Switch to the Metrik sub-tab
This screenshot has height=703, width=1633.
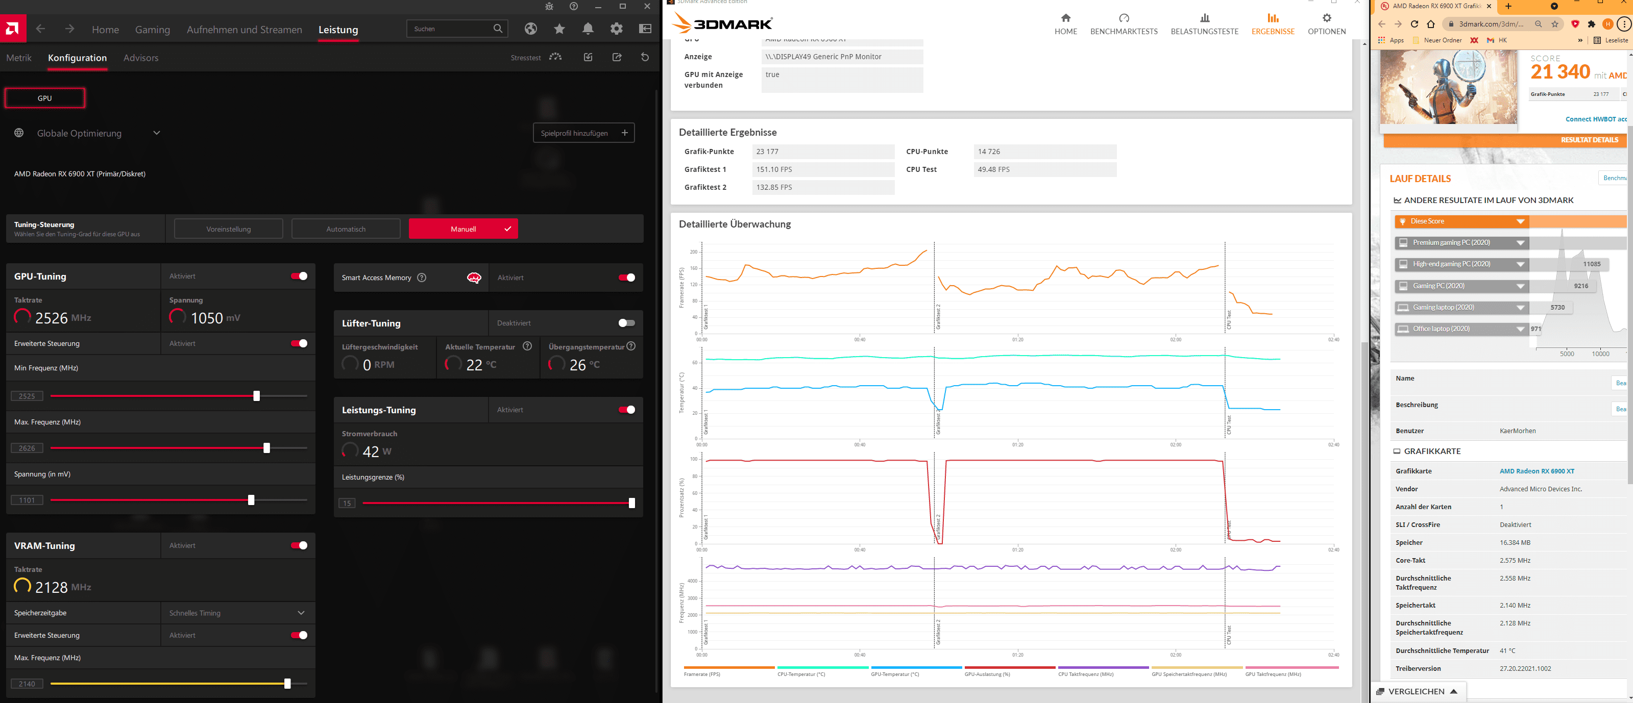click(19, 58)
